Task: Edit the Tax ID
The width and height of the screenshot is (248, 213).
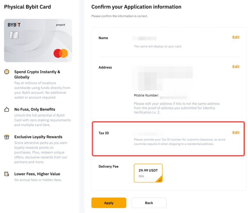Action: tap(236, 133)
